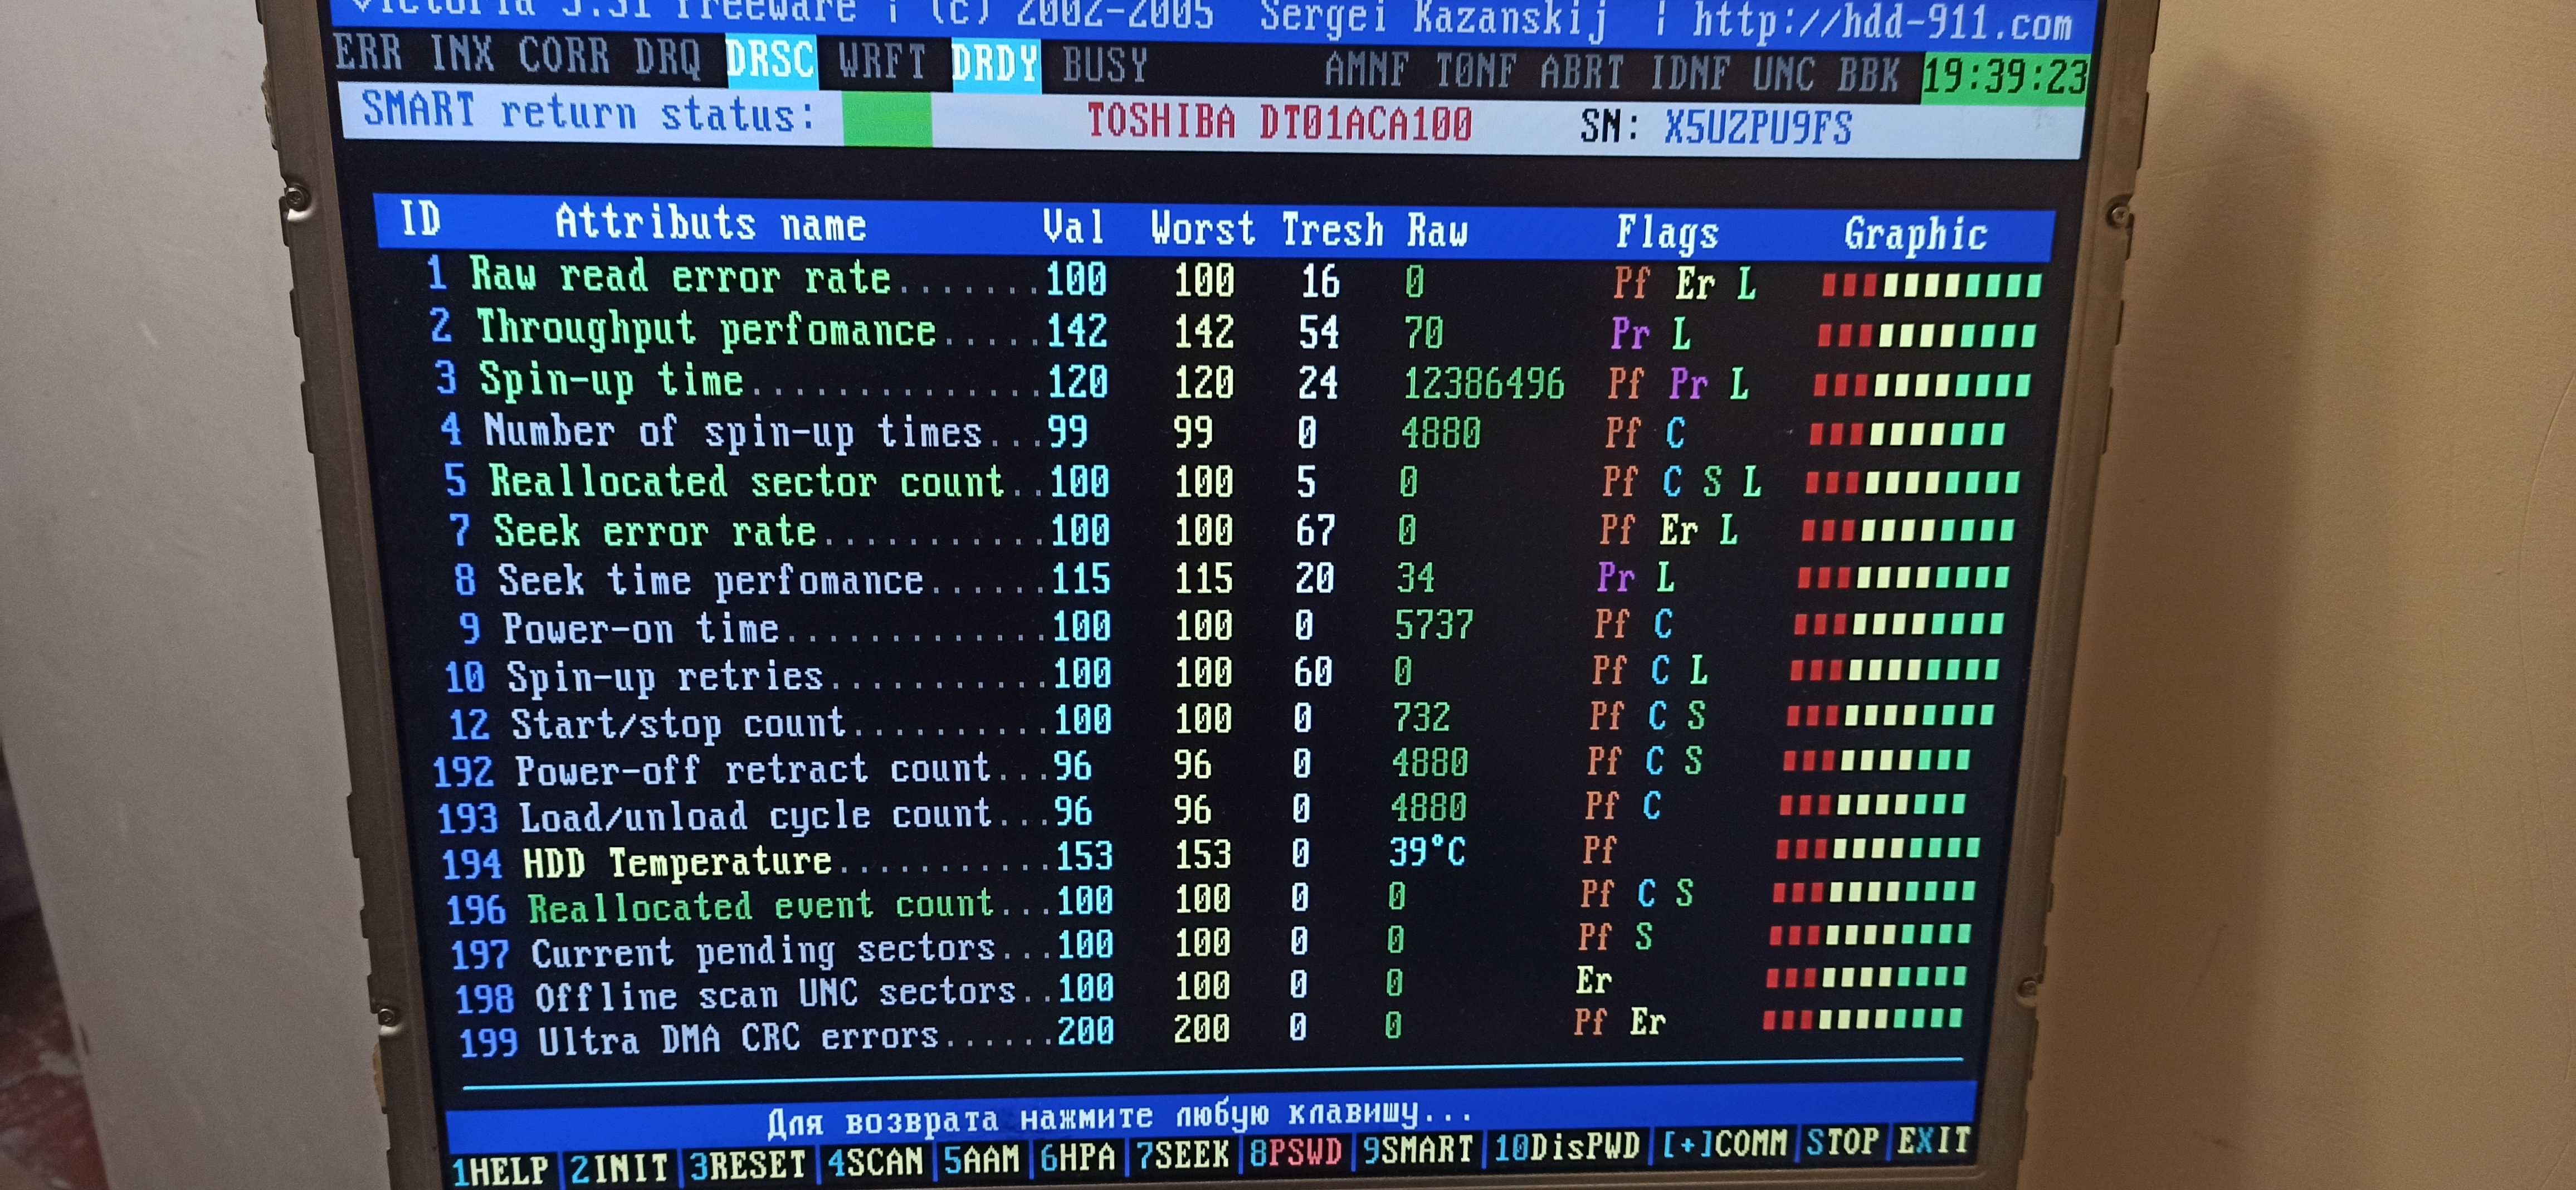The height and width of the screenshot is (1190, 2576).
Task: Click the CORR status indicator
Action: (565, 56)
